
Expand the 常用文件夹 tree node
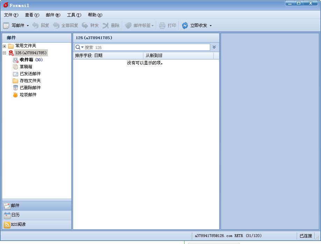pyautogui.click(x=4, y=46)
